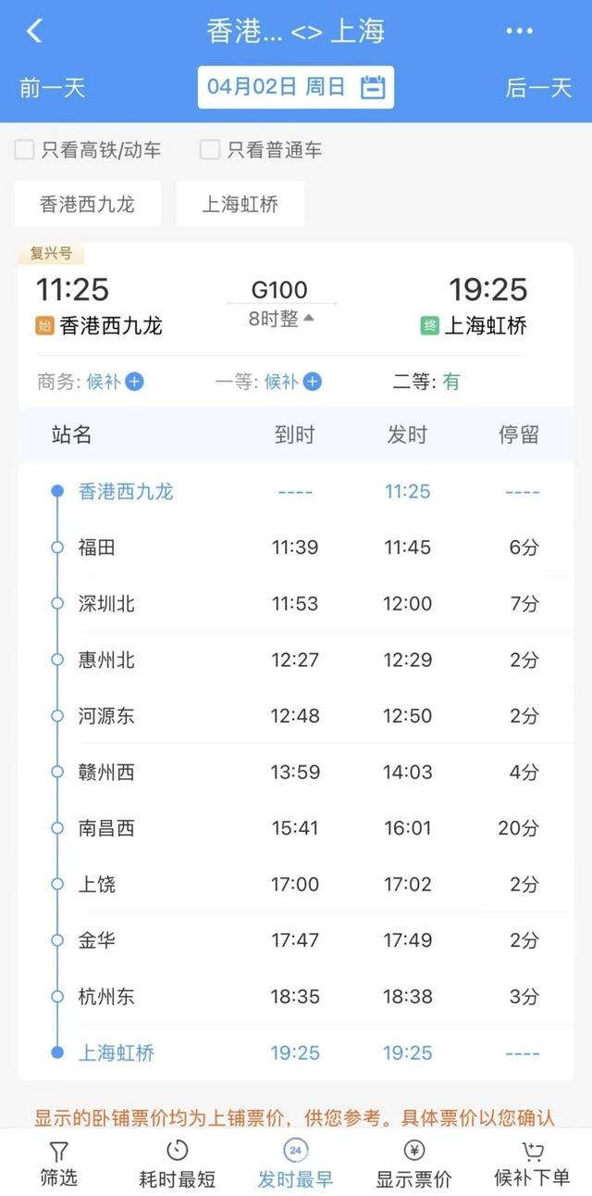This screenshot has height=1196, width=592.
Task: Select the 发时最早 sorting tab
Action: [295, 1164]
